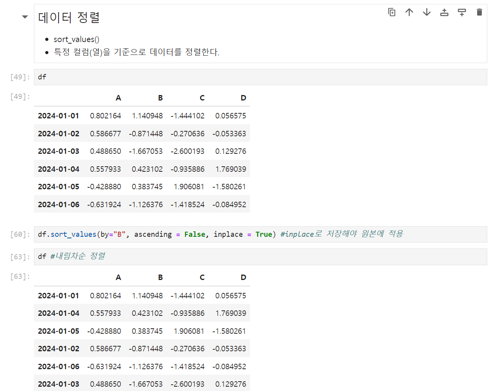Screen dimensions: 490x391
Task: Select index 2024-01-01 in the first table
Action: (59, 116)
